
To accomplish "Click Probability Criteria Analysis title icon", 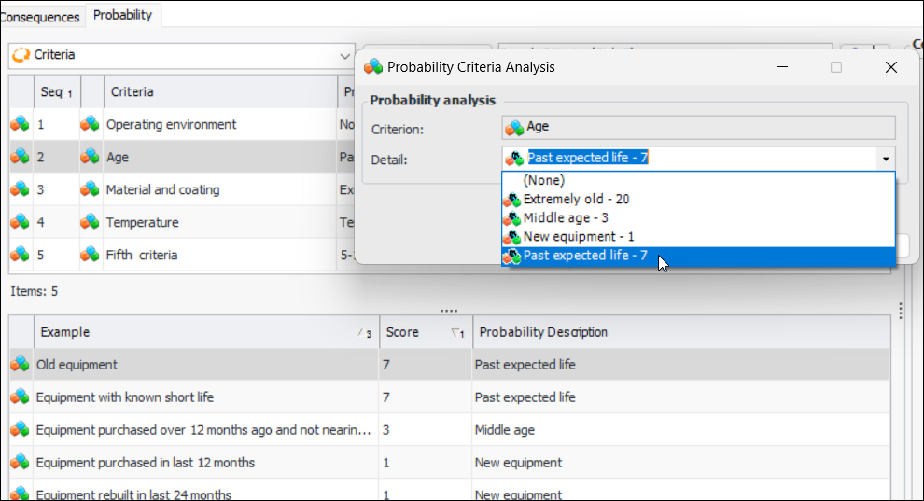I will click(x=373, y=67).
